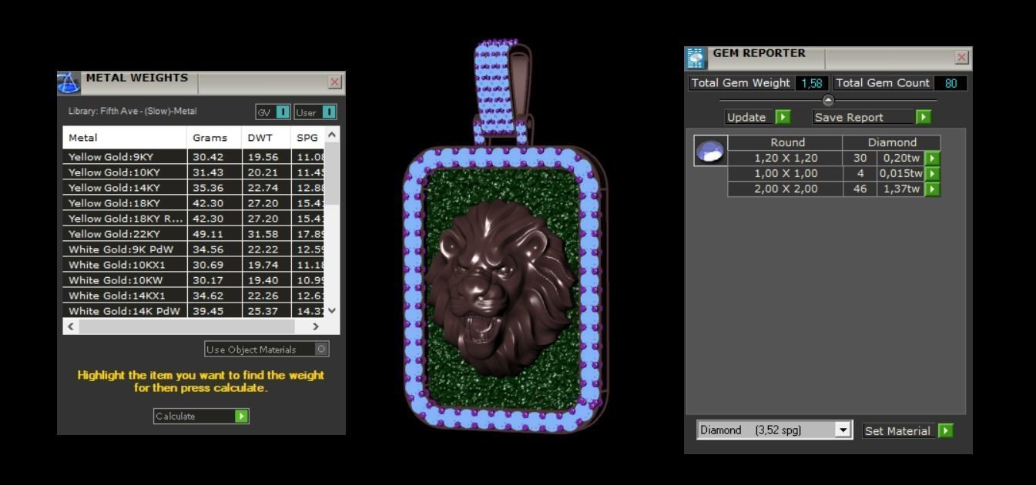Select the White Gold:14K PdW row

(x=194, y=311)
